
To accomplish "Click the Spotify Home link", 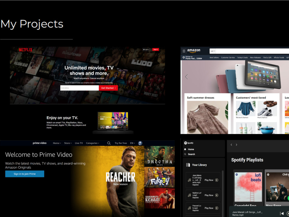I will (191, 149).
